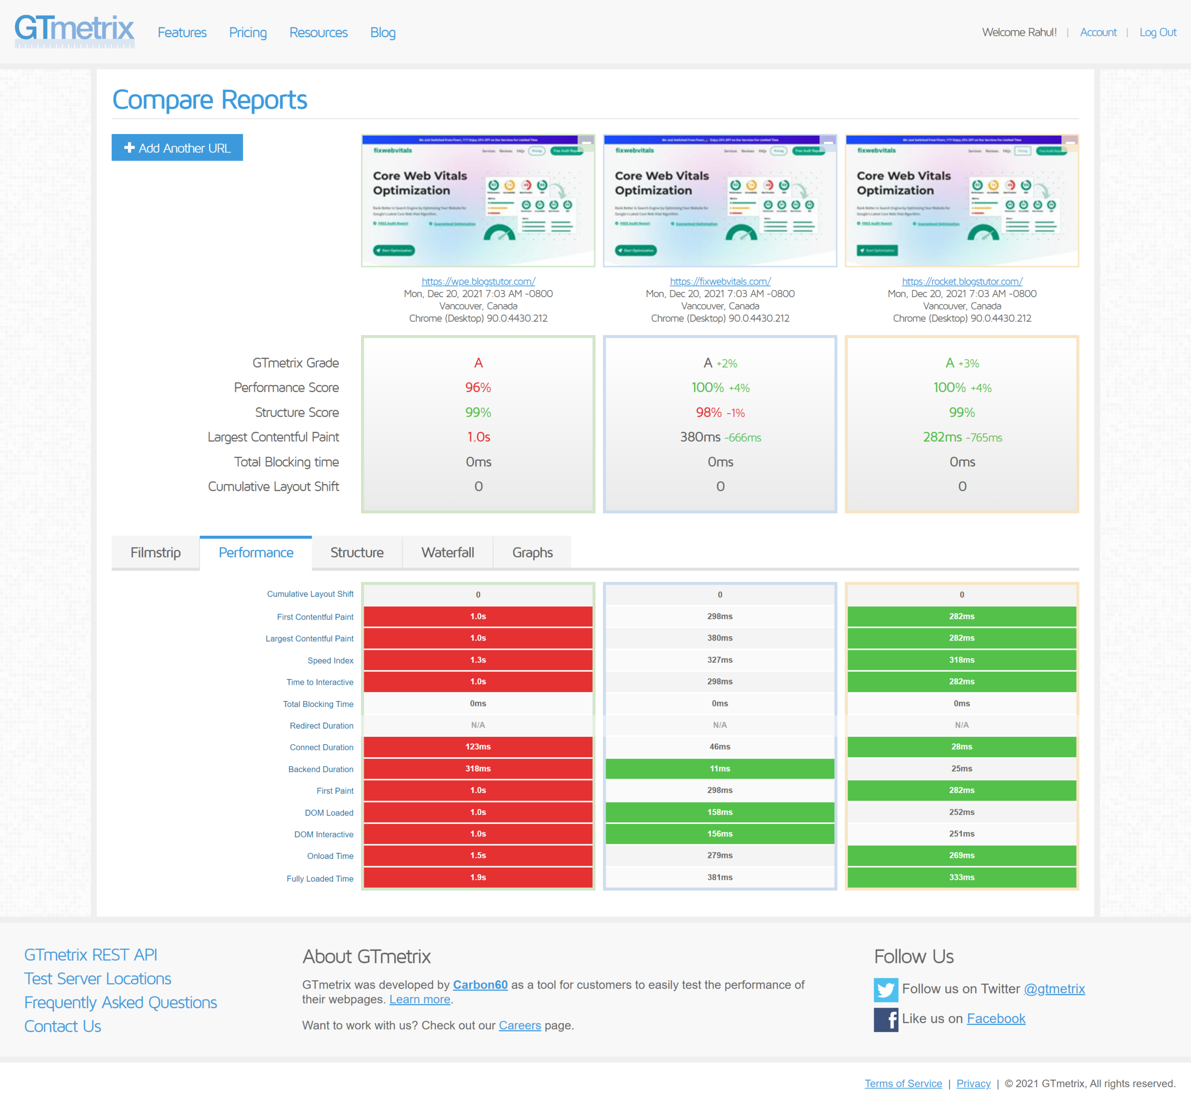Open the Waterfall tab

(448, 552)
